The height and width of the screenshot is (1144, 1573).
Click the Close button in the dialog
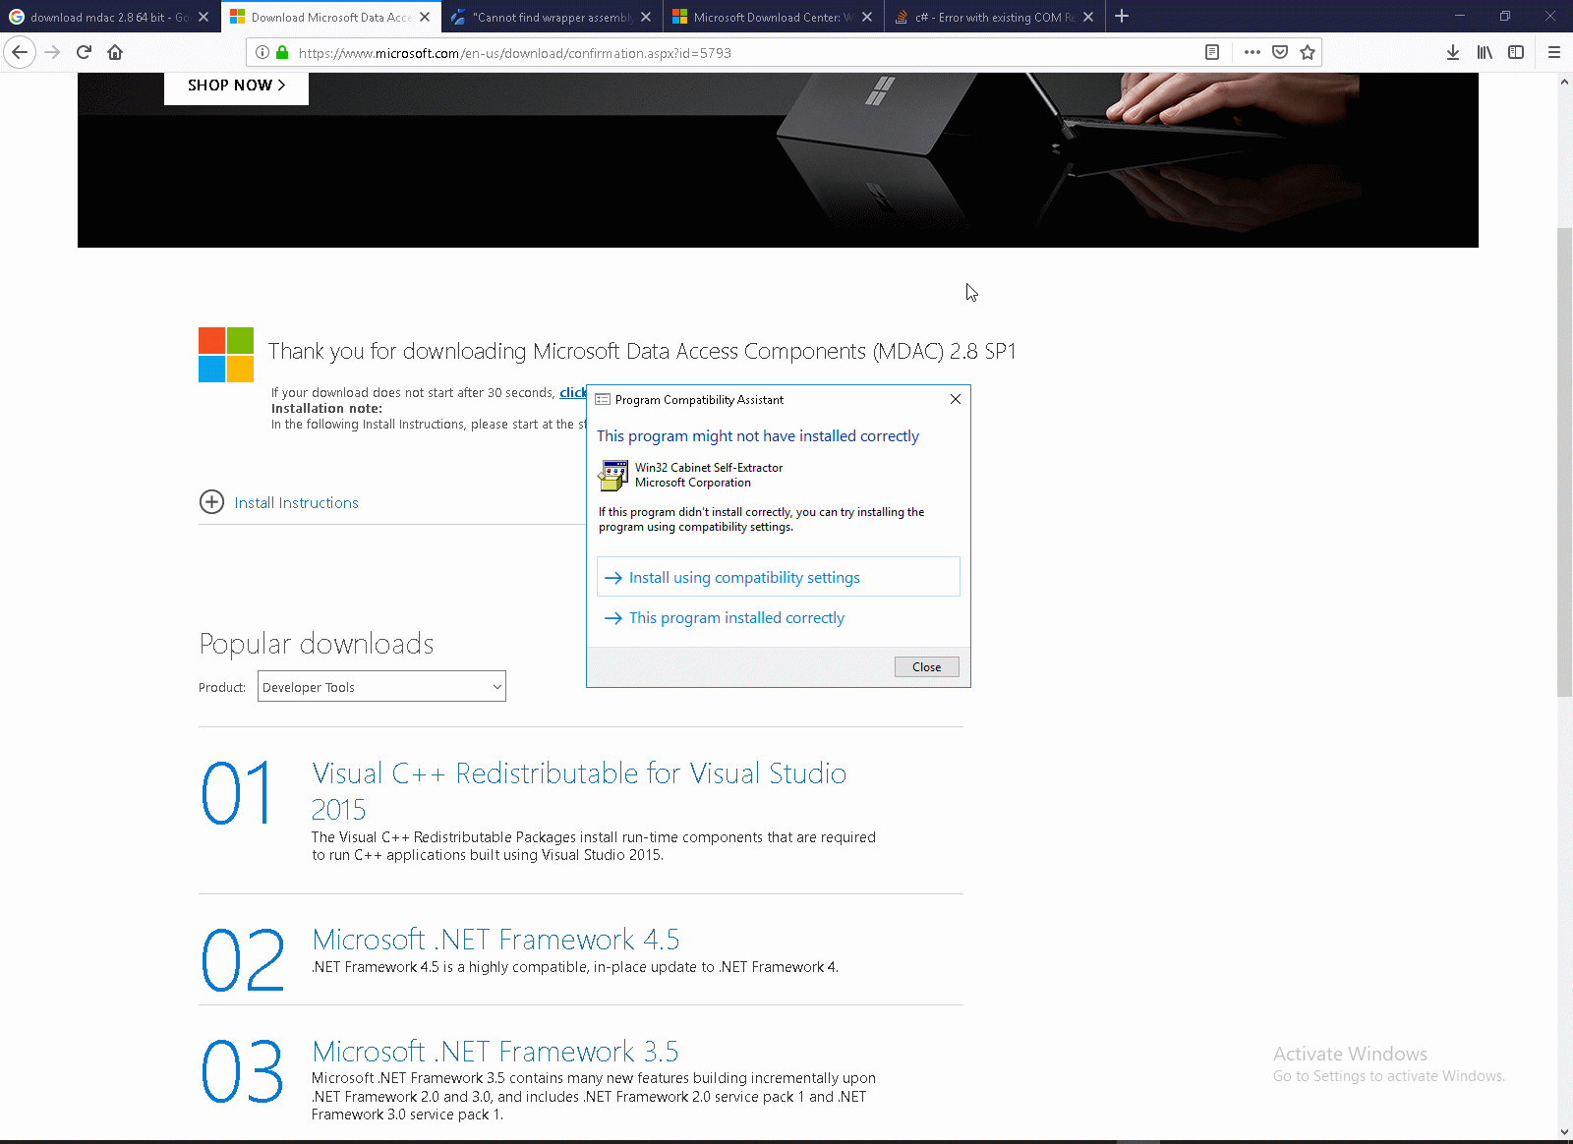(927, 666)
